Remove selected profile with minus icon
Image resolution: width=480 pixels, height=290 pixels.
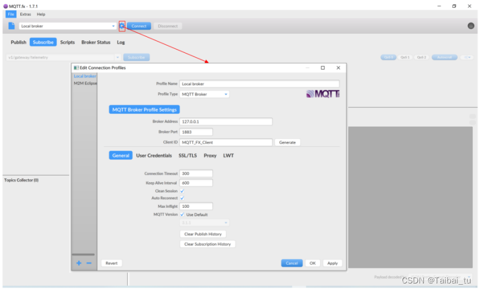89,263
